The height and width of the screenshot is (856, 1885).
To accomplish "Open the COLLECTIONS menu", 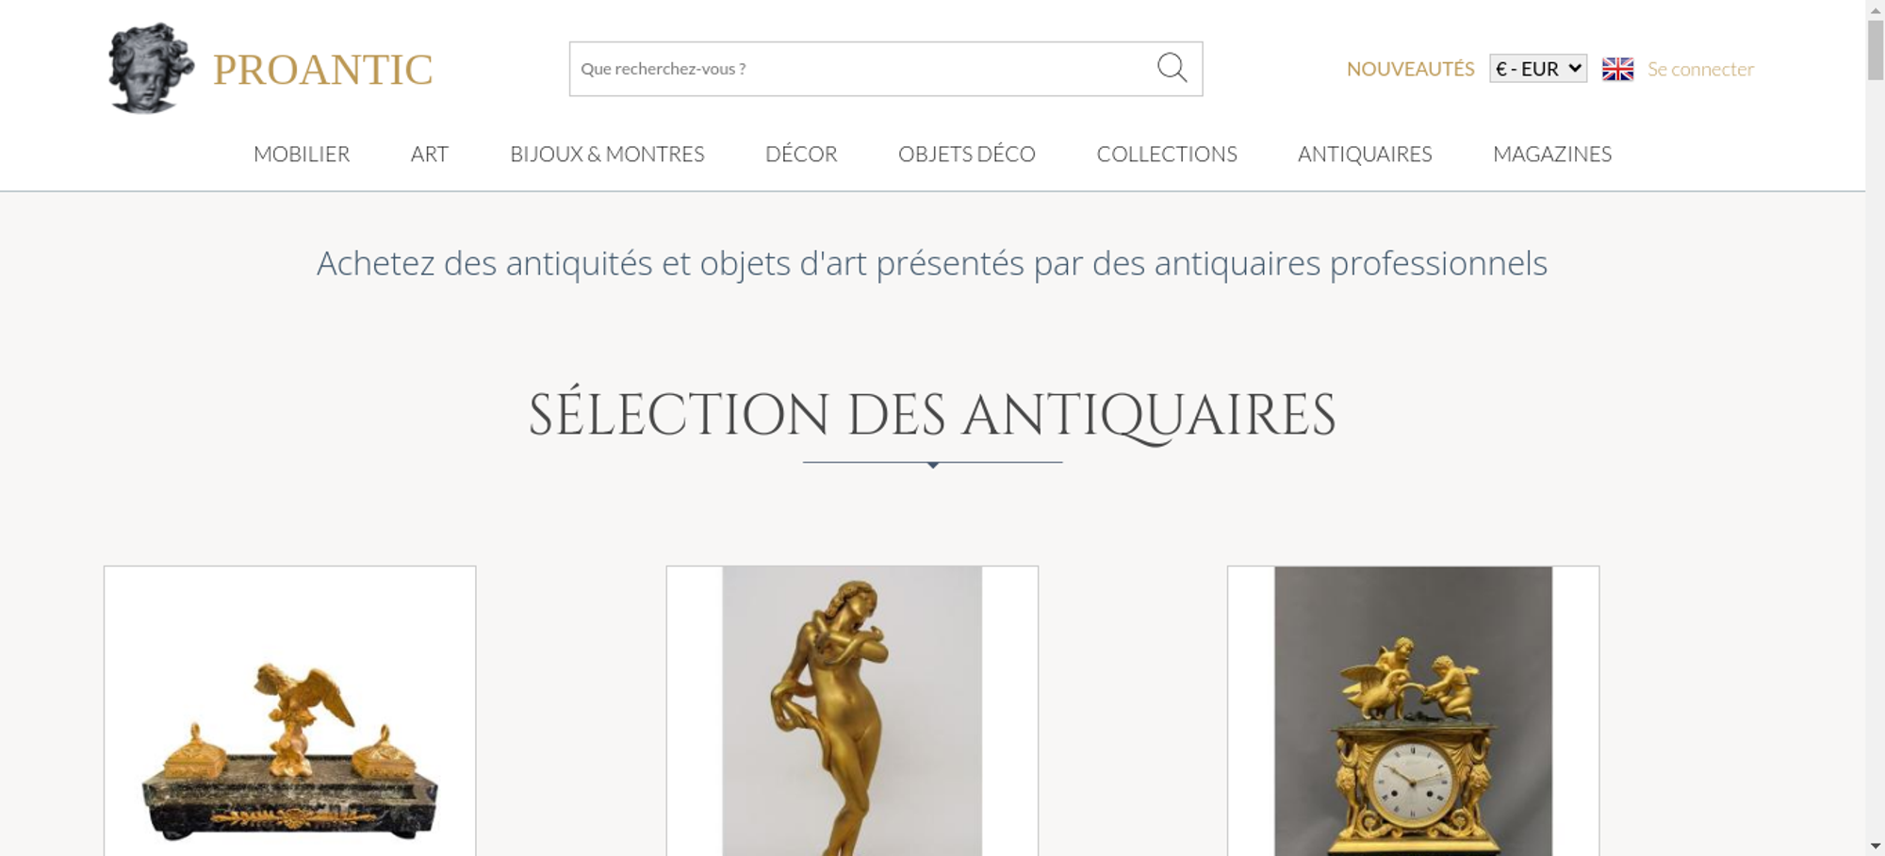I will coord(1167,154).
